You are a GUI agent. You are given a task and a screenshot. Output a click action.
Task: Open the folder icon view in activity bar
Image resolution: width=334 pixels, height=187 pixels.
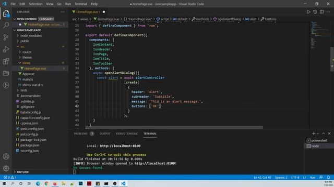click(6, 73)
